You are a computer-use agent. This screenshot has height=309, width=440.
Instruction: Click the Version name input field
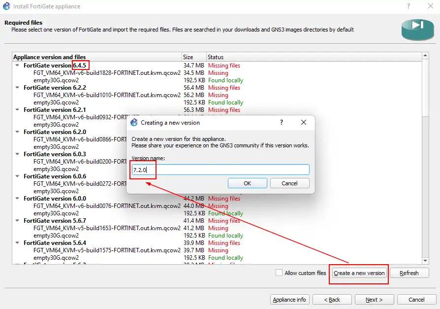point(220,170)
